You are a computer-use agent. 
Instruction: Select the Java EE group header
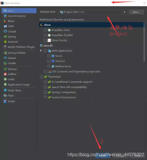[x=47, y=46]
